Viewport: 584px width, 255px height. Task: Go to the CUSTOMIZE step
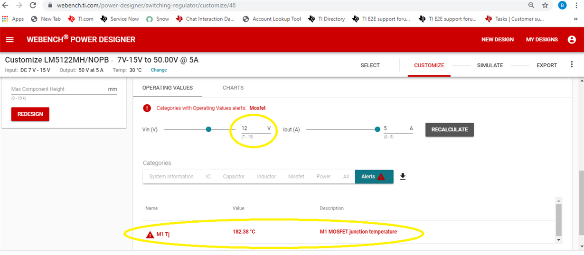[x=429, y=65]
